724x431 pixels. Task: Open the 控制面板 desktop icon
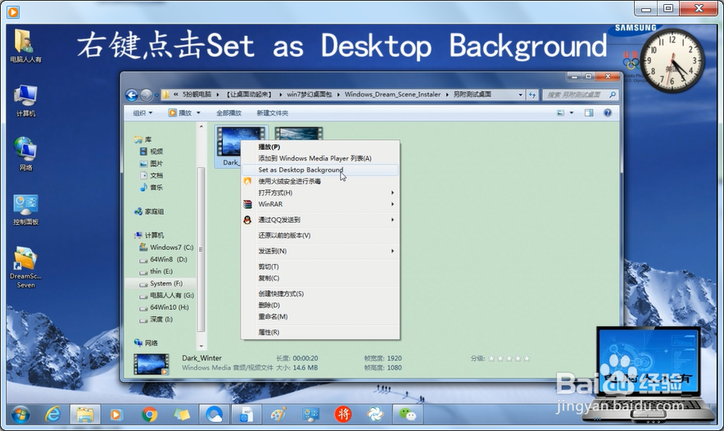pyautogui.click(x=25, y=210)
